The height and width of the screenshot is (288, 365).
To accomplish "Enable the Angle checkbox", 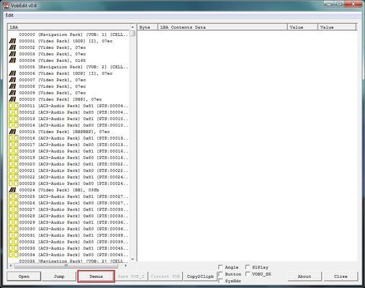I will tap(220, 267).
